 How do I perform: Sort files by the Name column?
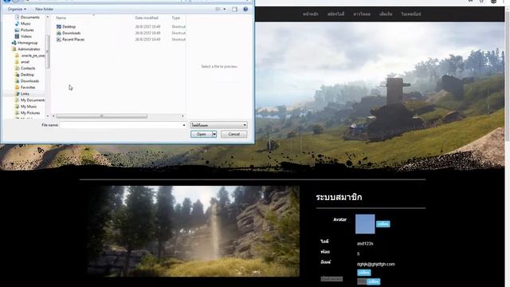61,18
